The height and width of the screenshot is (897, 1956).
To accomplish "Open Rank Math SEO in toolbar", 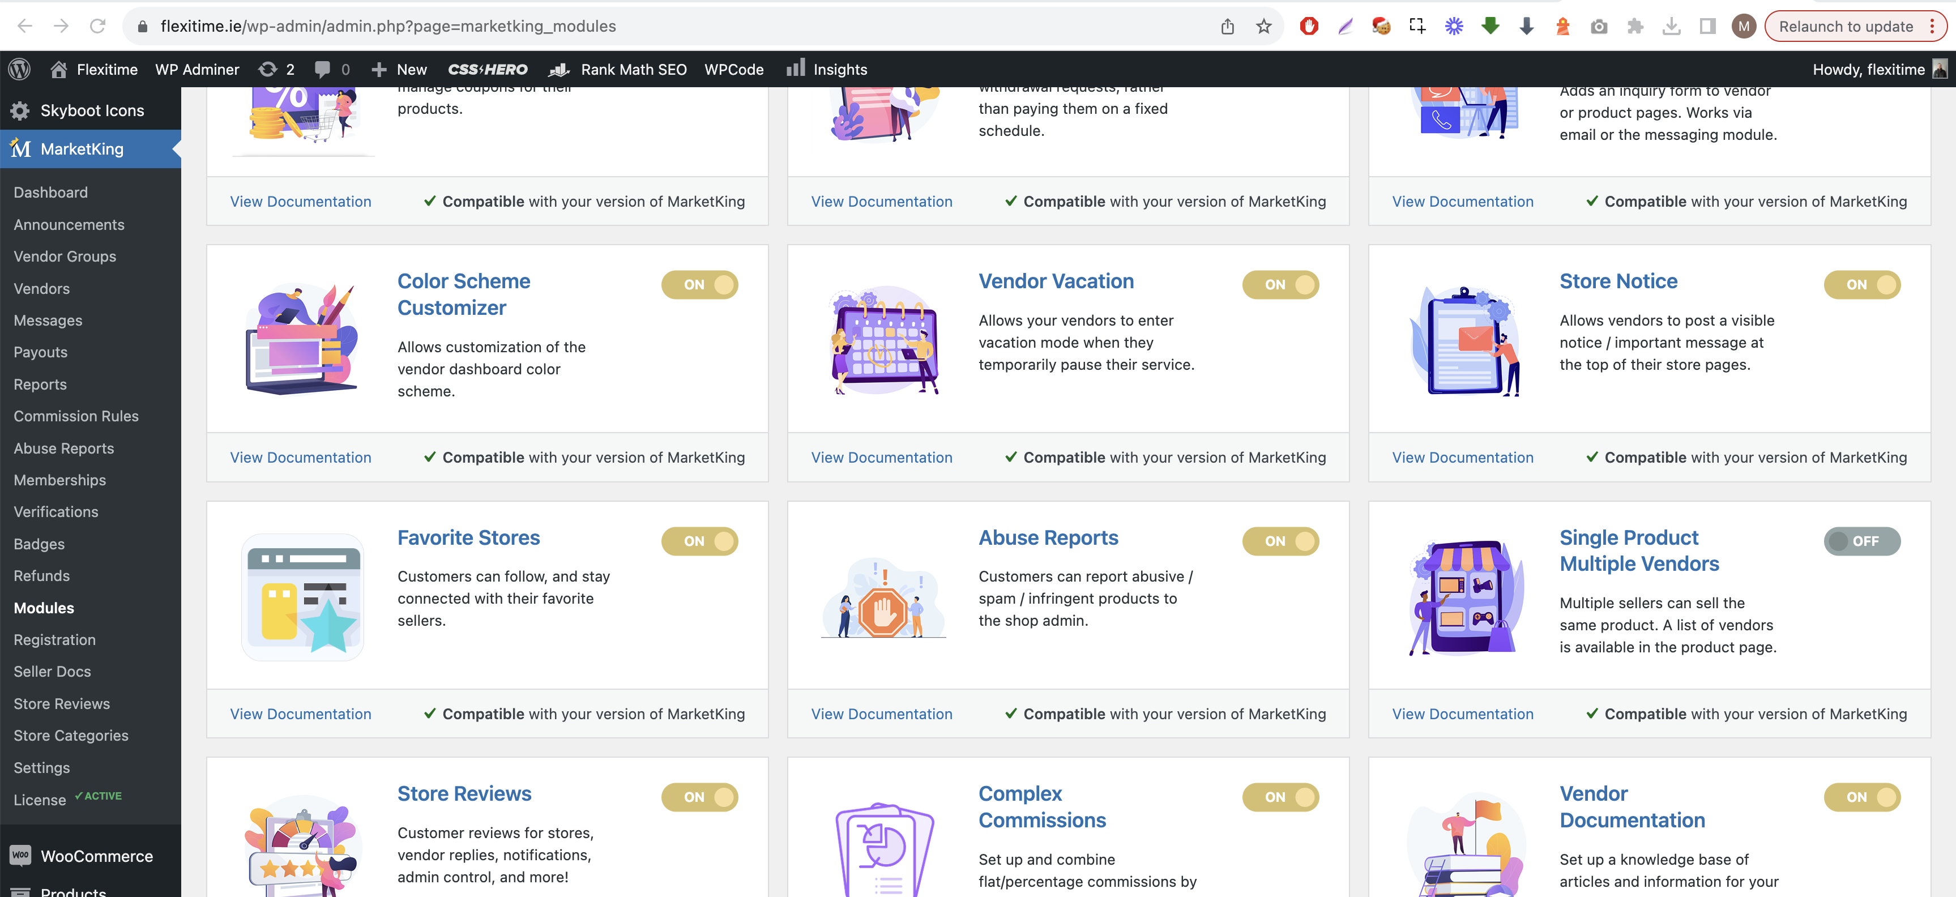I will (617, 69).
